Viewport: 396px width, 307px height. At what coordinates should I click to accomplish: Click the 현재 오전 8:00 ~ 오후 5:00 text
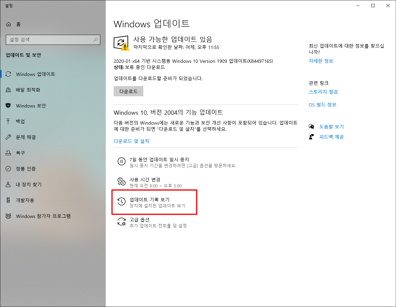click(x=156, y=186)
